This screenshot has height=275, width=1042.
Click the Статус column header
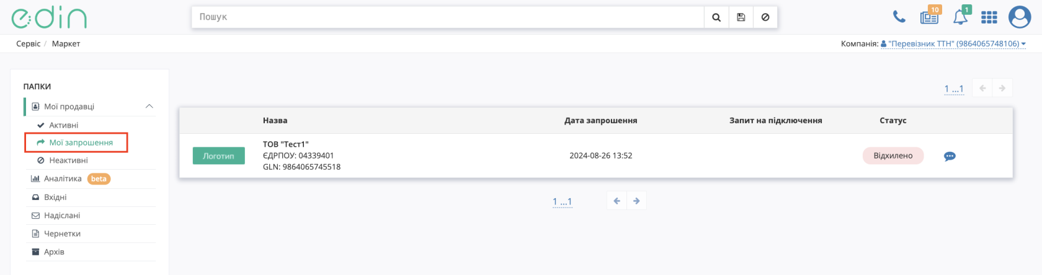(893, 120)
